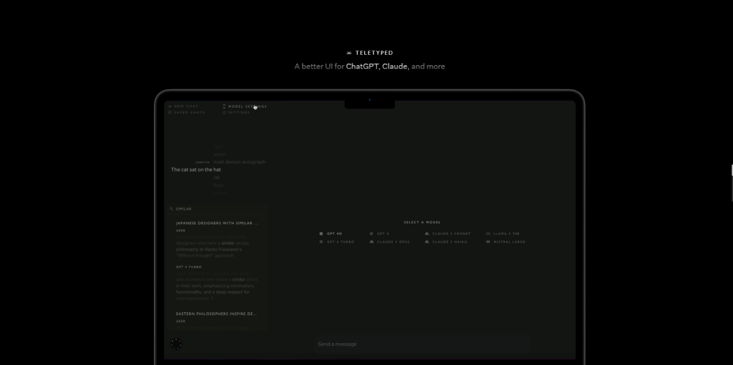
Task: Open Saved Chats bookmark icon
Action: (170, 113)
